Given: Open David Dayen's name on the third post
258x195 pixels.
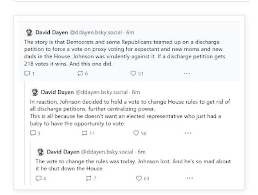Looking at the screenshot, I should pos(63,152).
